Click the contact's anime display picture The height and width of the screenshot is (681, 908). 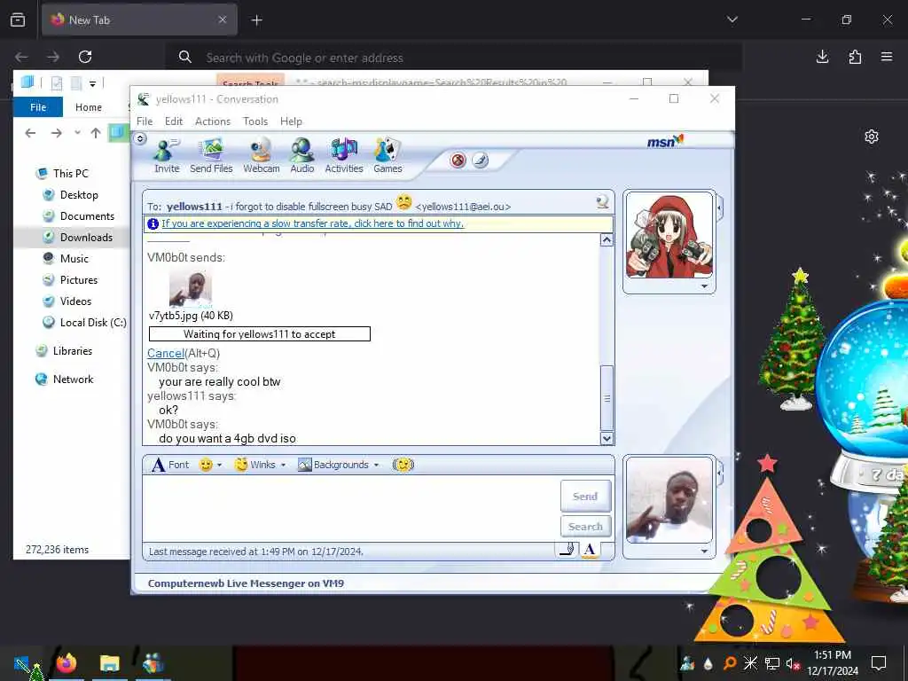click(x=669, y=235)
